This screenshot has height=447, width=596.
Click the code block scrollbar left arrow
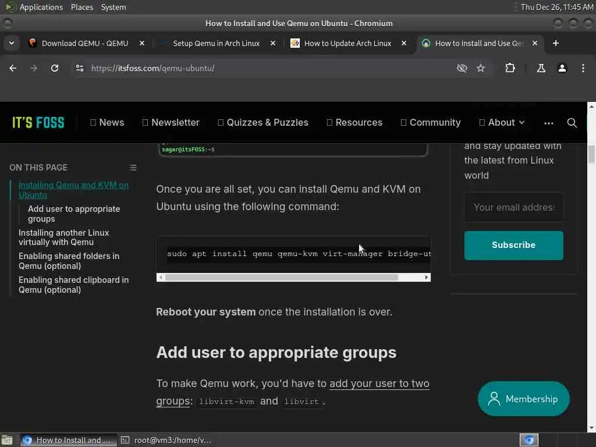coord(161,277)
